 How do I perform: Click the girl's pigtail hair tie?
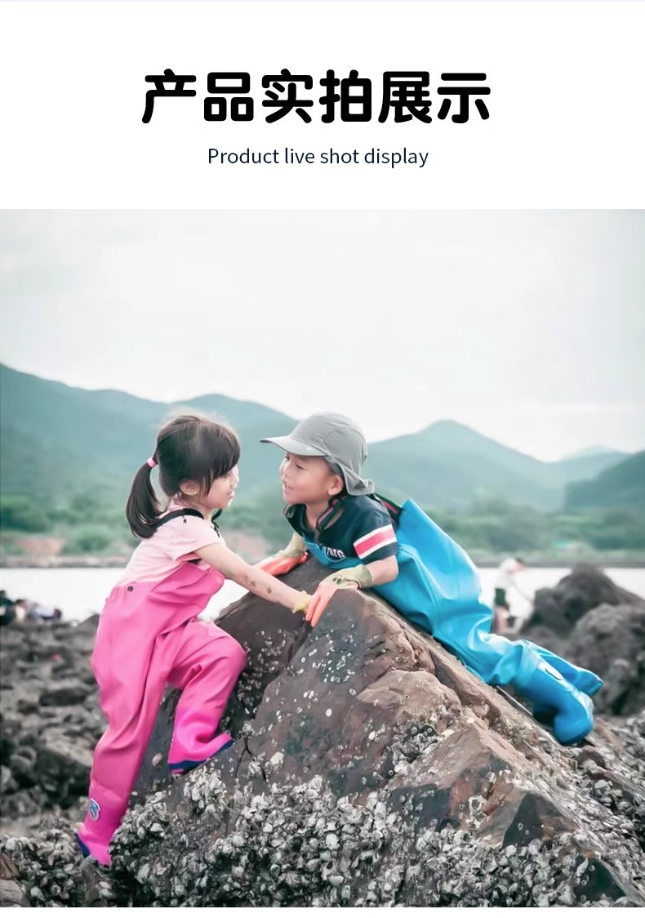[152, 462]
